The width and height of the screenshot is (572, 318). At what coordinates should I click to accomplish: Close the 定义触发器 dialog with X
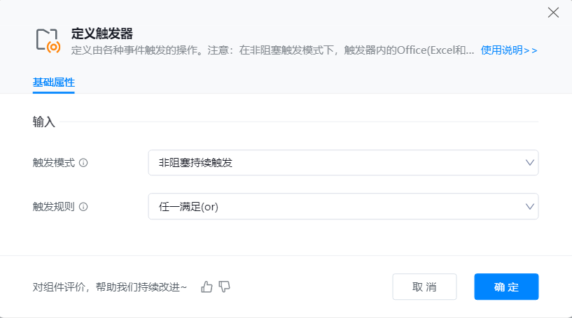[553, 13]
